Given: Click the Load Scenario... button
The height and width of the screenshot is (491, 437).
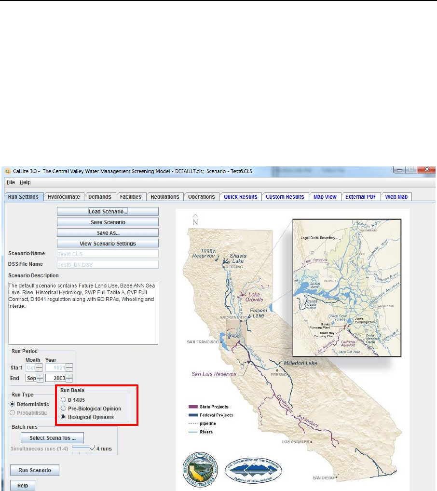Looking at the screenshot, I should click(108, 211).
